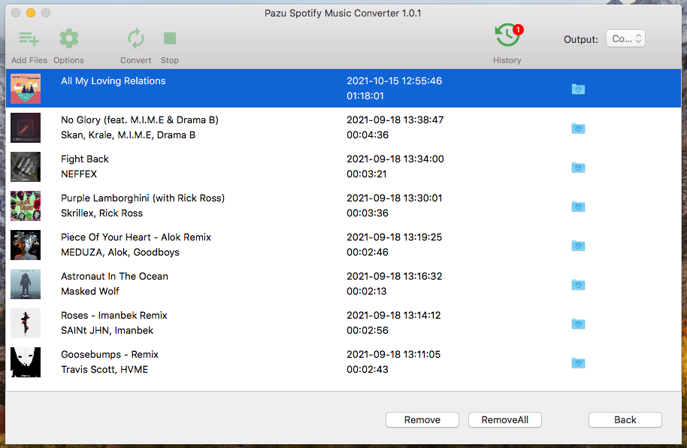The height and width of the screenshot is (448, 687).
Task: Click the Fight Back album art thumbnail
Action: coord(26,167)
